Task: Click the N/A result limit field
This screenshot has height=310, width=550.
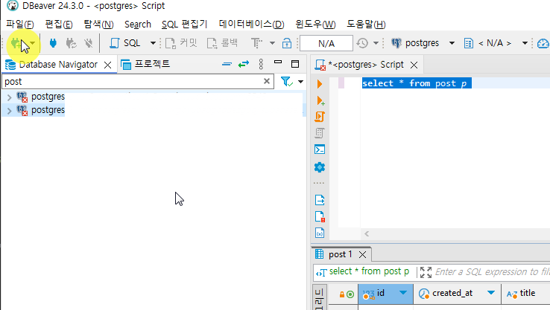Action: (326, 43)
